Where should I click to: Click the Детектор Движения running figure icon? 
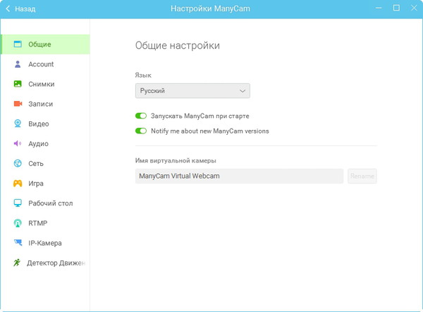(x=18, y=263)
